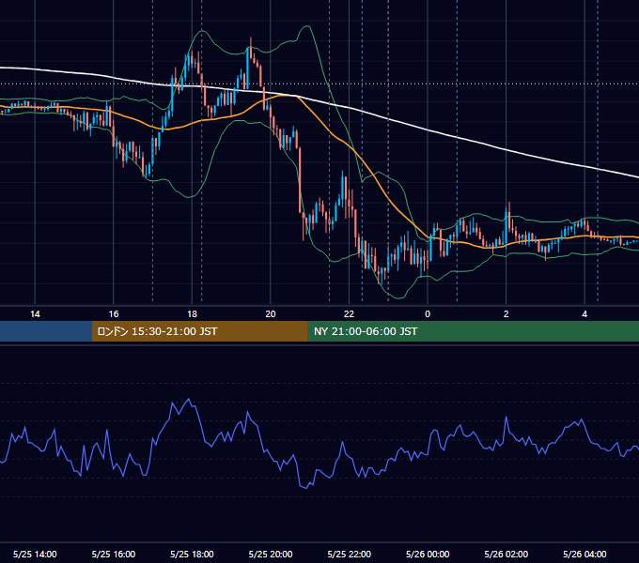639x563 pixels.
Task: Click the 0 hour axis label
Action: pyautogui.click(x=428, y=314)
